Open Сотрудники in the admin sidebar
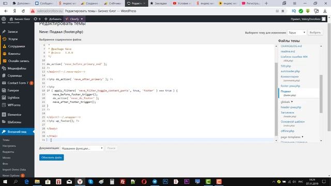This screenshot has height=186, width=331. click(x=16, y=46)
